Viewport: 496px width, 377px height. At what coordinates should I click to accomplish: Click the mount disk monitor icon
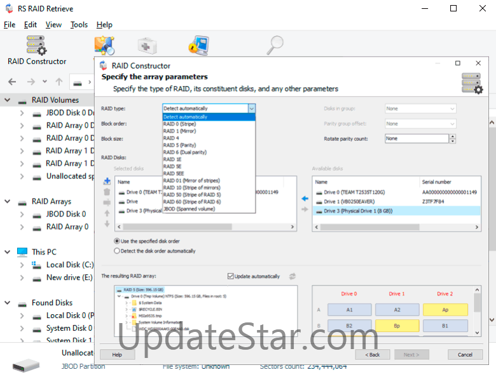(198, 46)
